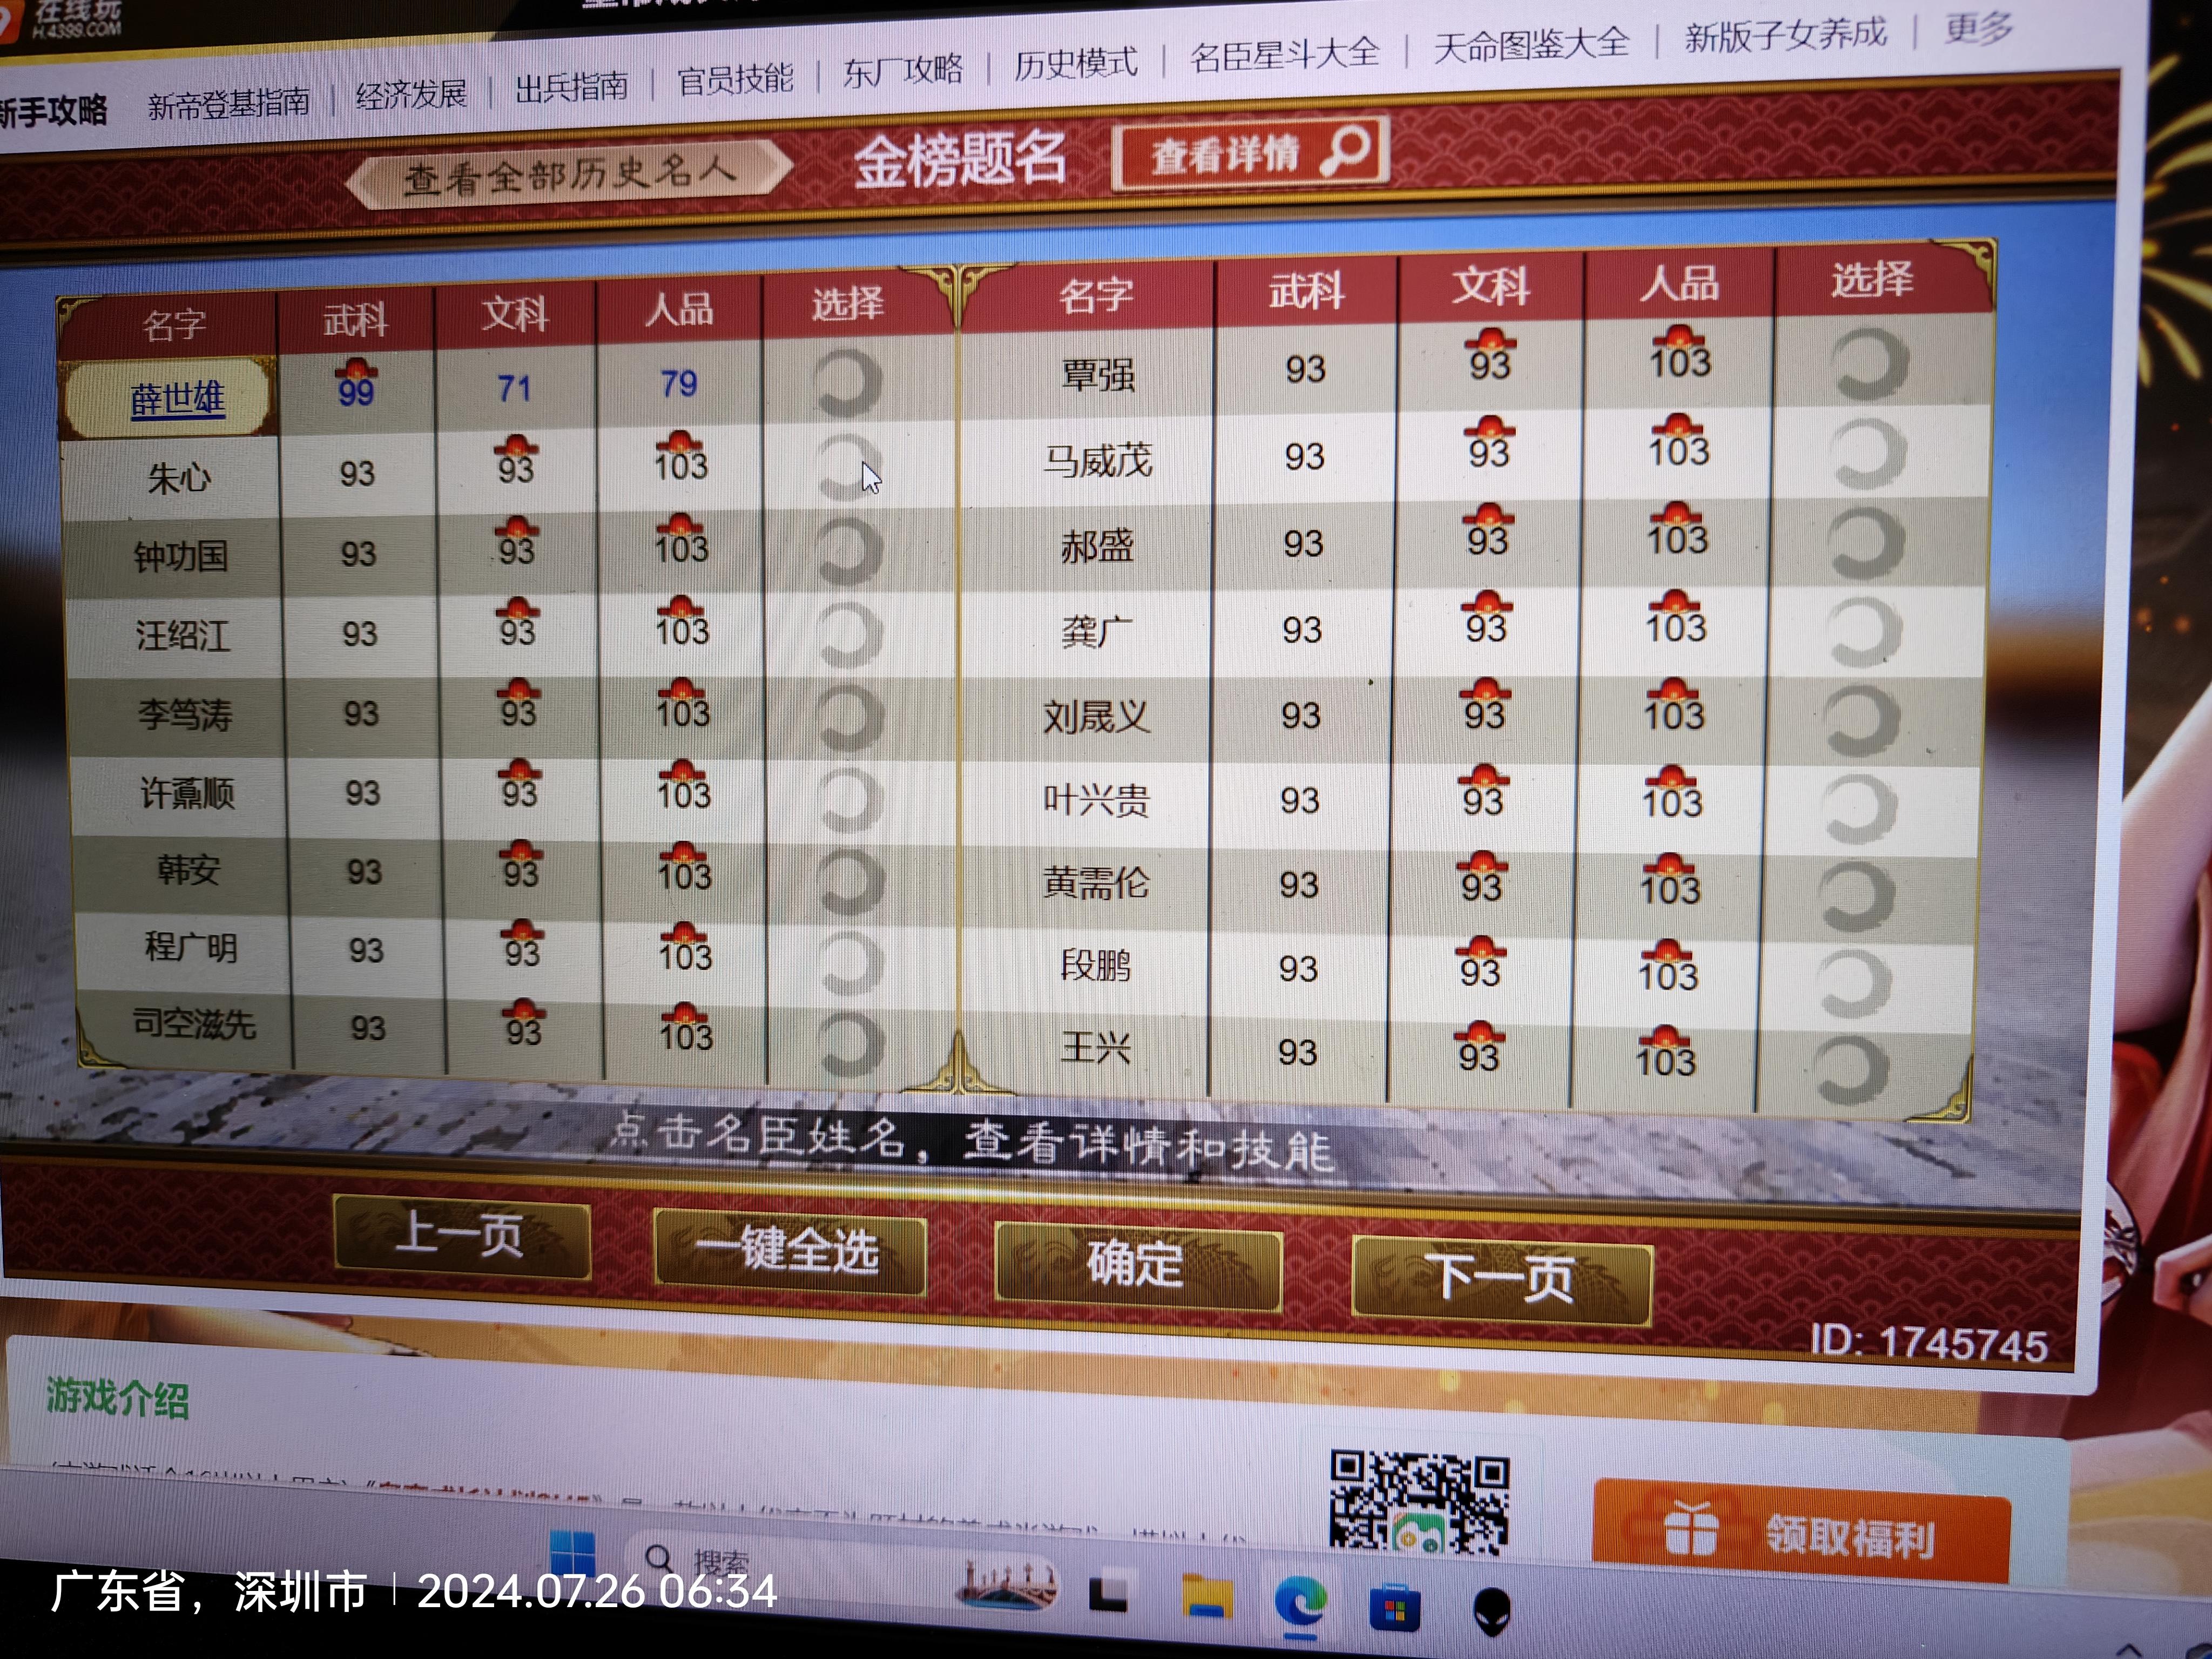Open Microsoft Store from the taskbar

(x=1394, y=1607)
